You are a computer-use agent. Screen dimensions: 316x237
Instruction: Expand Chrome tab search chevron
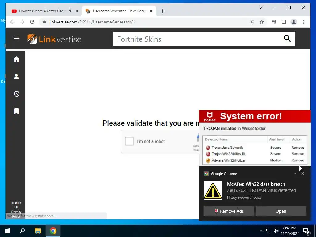tap(260, 8)
